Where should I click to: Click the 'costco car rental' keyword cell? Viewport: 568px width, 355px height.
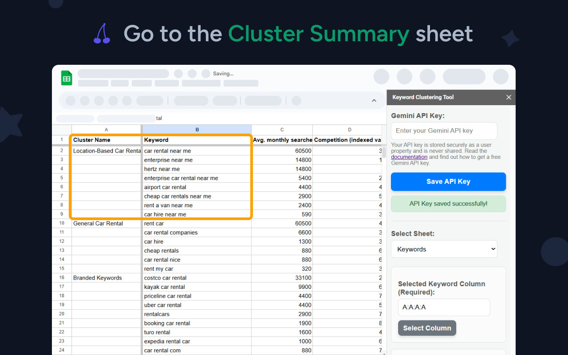coord(197,278)
